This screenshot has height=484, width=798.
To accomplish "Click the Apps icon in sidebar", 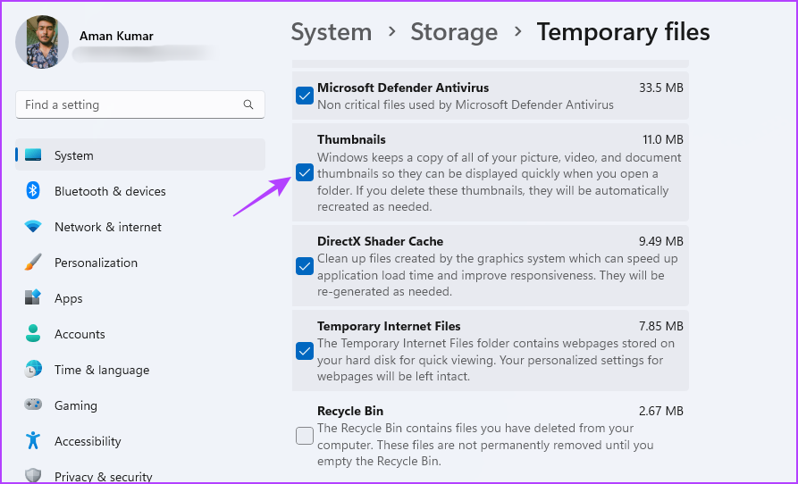I will (33, 297).
